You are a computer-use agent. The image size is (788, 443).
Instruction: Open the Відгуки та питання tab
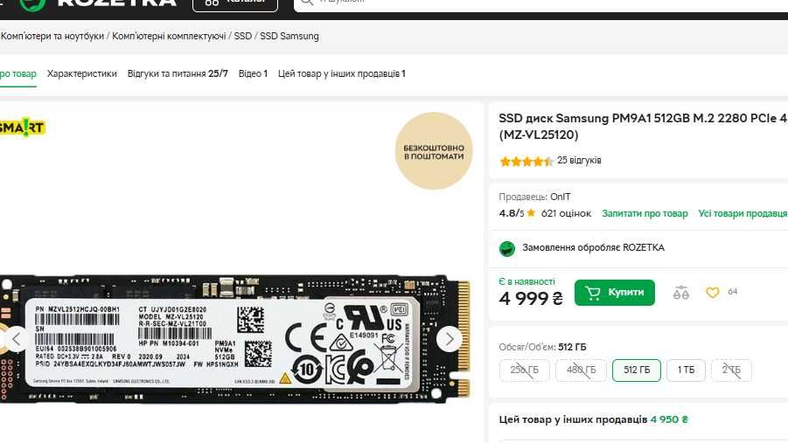point(178,74)
